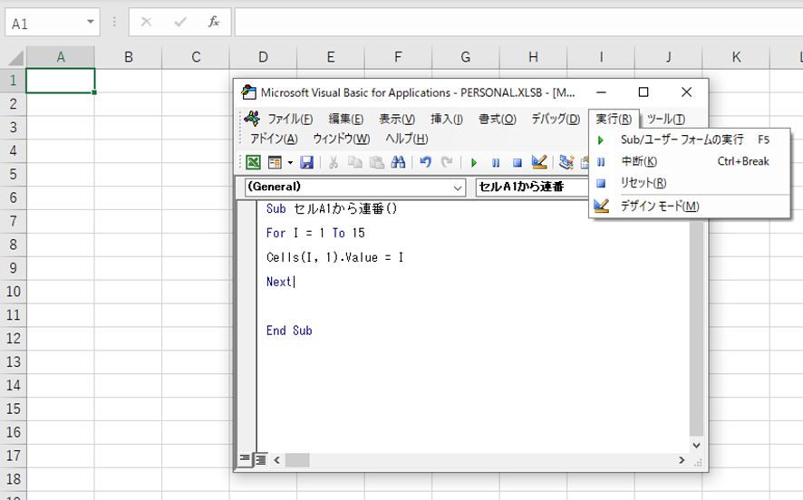Click the Insert Function fx icon
803x500 pixels.
pyautogui.click(x=214, y=22)
